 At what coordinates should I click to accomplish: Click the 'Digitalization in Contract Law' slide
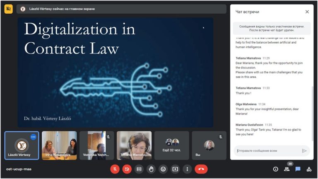pyautogui.click(x=116, y=73)
